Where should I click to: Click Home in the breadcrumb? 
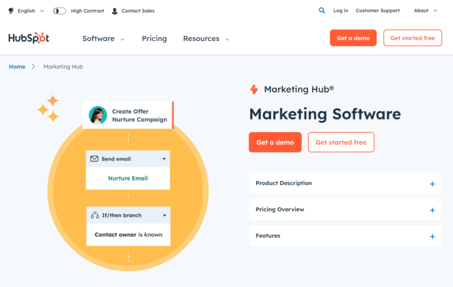click(17, 67)
